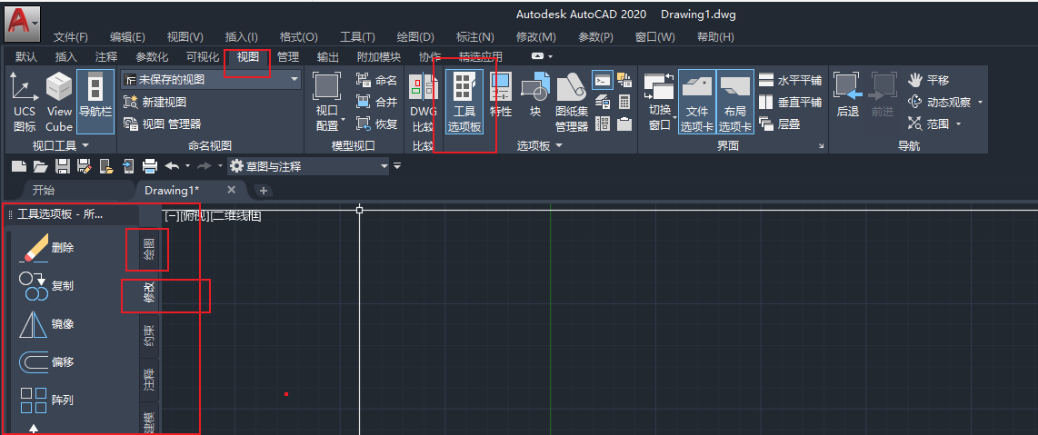
Task: Click the new drawing icon in quick access
Action: [19, 166]
